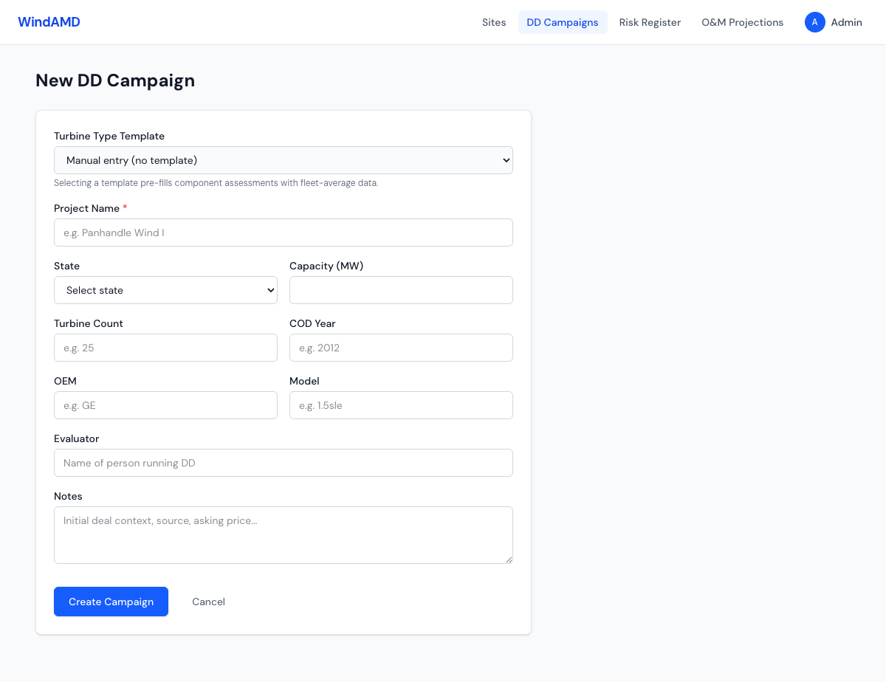Select the Turbine Count field
This screenshot has width=886, height=682.
click(x=165, y=348)
